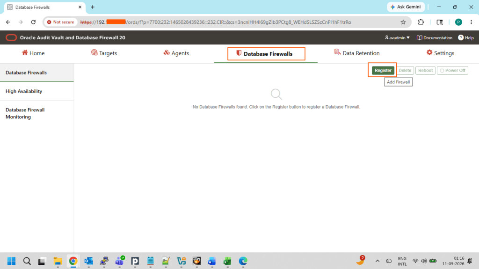This screenshot has height=269, width=479.
Task: Click the Add Firewall tooltip label
Action: (399, 82)
